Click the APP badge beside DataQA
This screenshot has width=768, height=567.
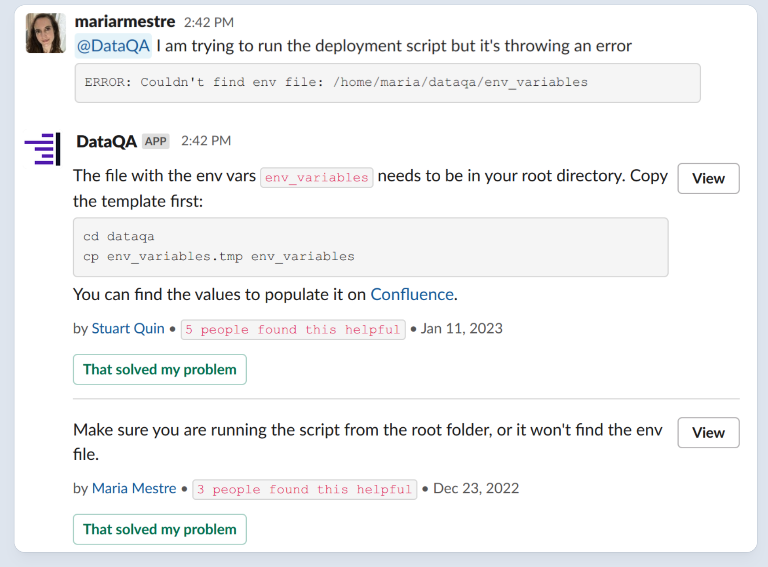(x=156, y=142)
